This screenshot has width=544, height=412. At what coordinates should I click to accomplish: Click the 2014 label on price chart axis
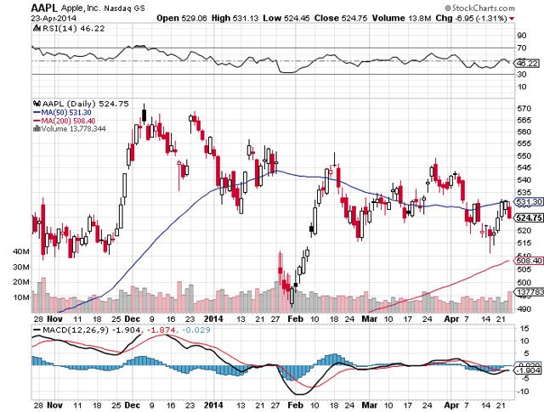click(213, 319)
